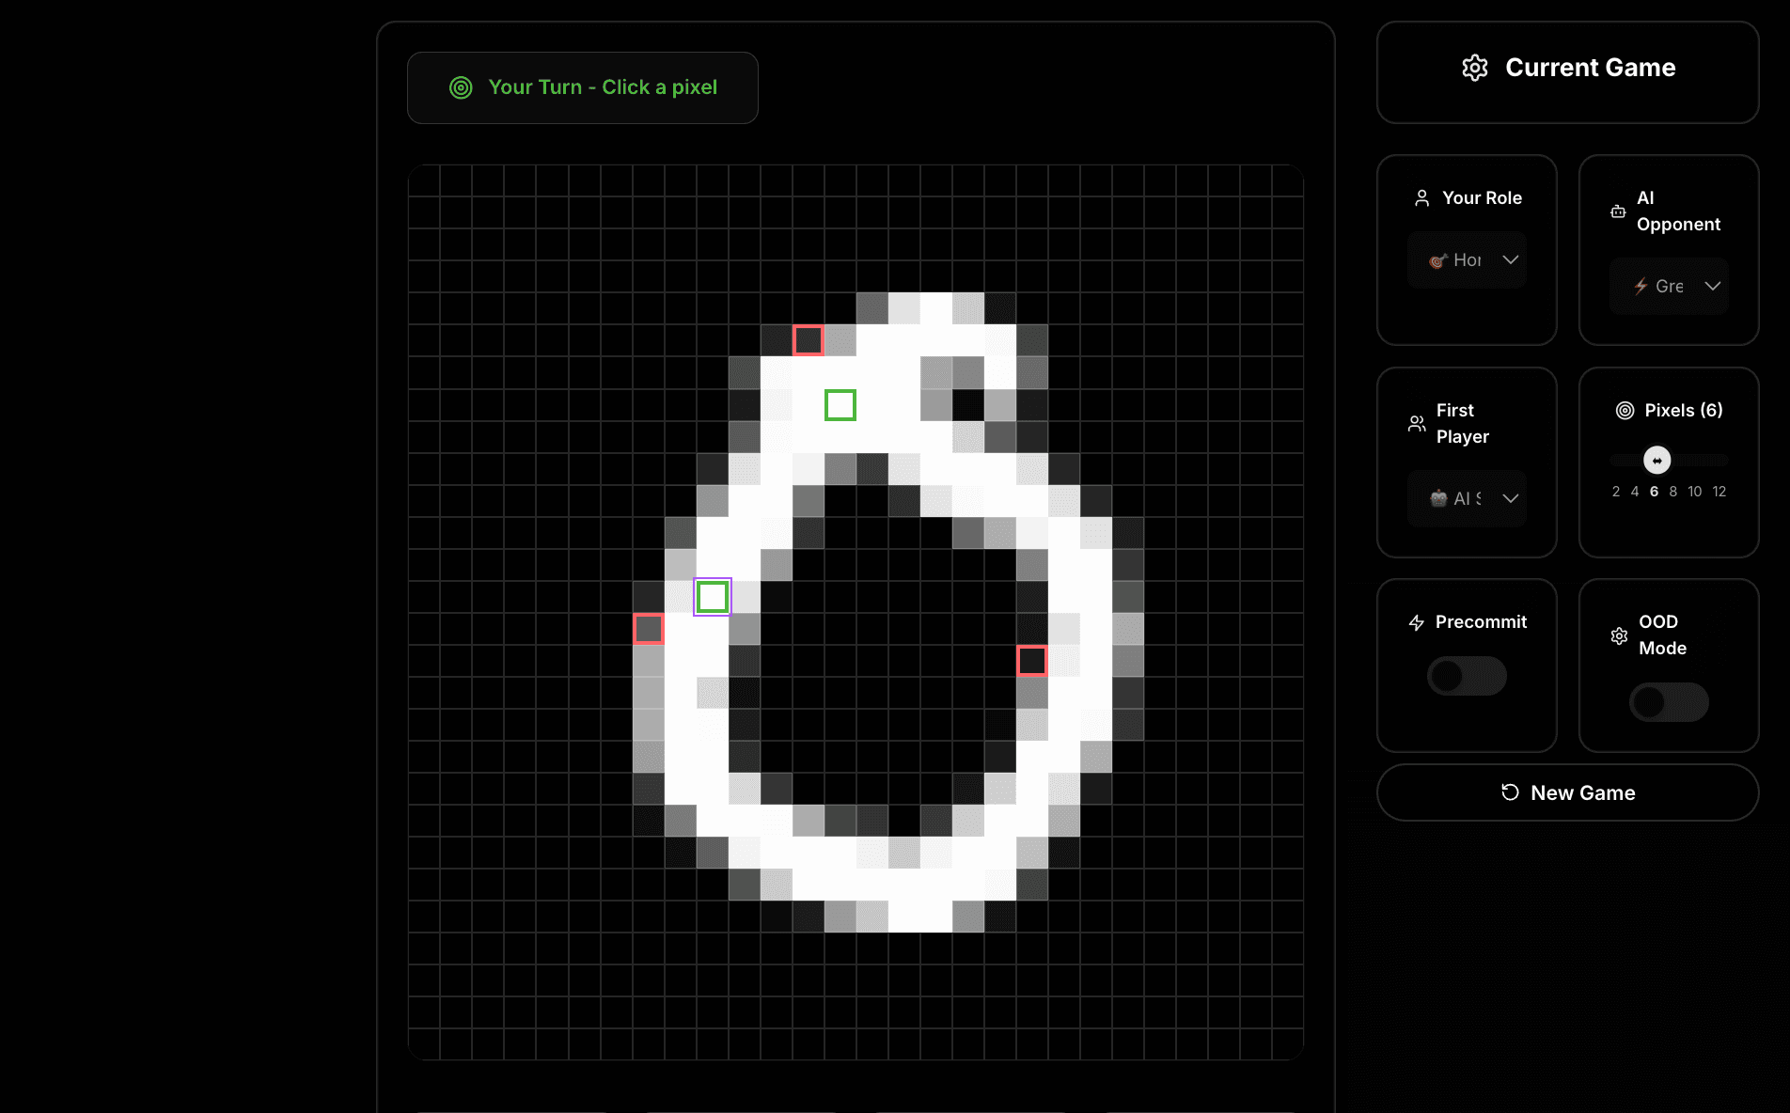Image resolution: width=1790 pixels, height=1113 pixels.
Task: Open the First Player dropdown
Action: 1467,498
